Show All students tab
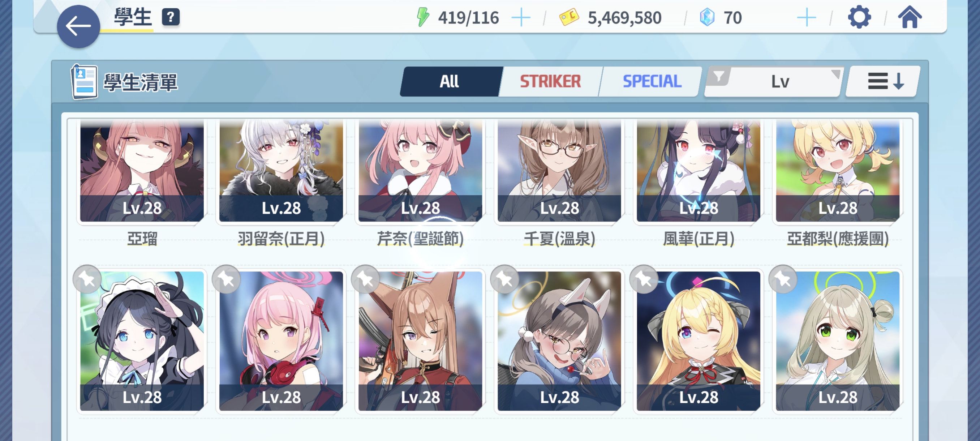The width and height of the screenshot is (980, 441). click(449, 81)
